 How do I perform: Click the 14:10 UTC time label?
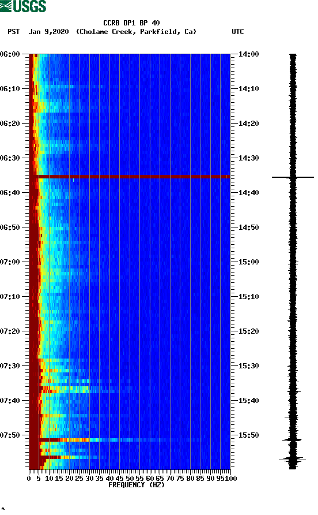click(249, 89)
